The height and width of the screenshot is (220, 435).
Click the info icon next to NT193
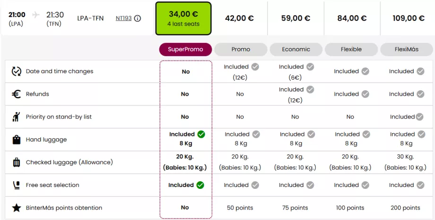[138, 18]
